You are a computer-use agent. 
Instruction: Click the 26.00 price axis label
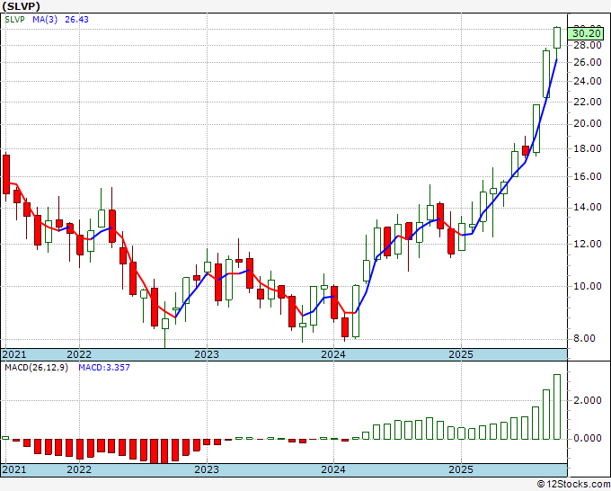(588, 62)
